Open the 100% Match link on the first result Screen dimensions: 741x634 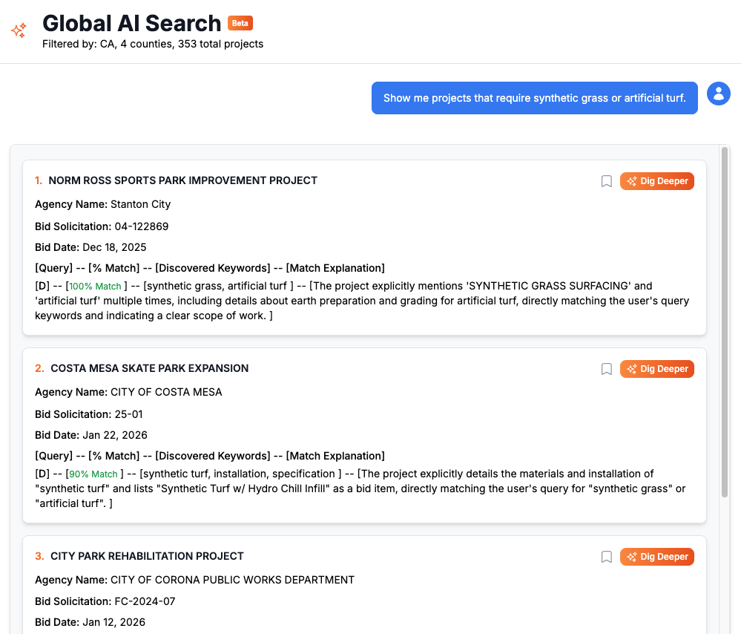(94, 286)
